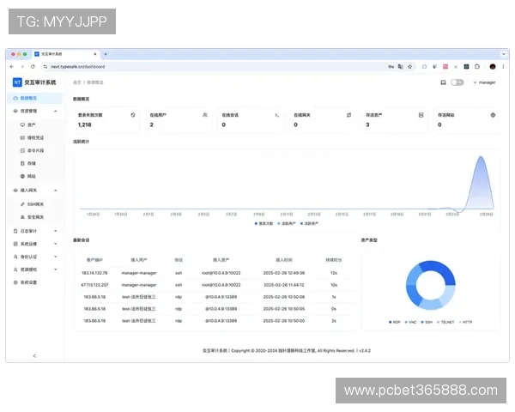This screenshot has height=412, width=515.
Task: Toggle the 登录次数 series in chart legend
Action: tap(264, 223)
